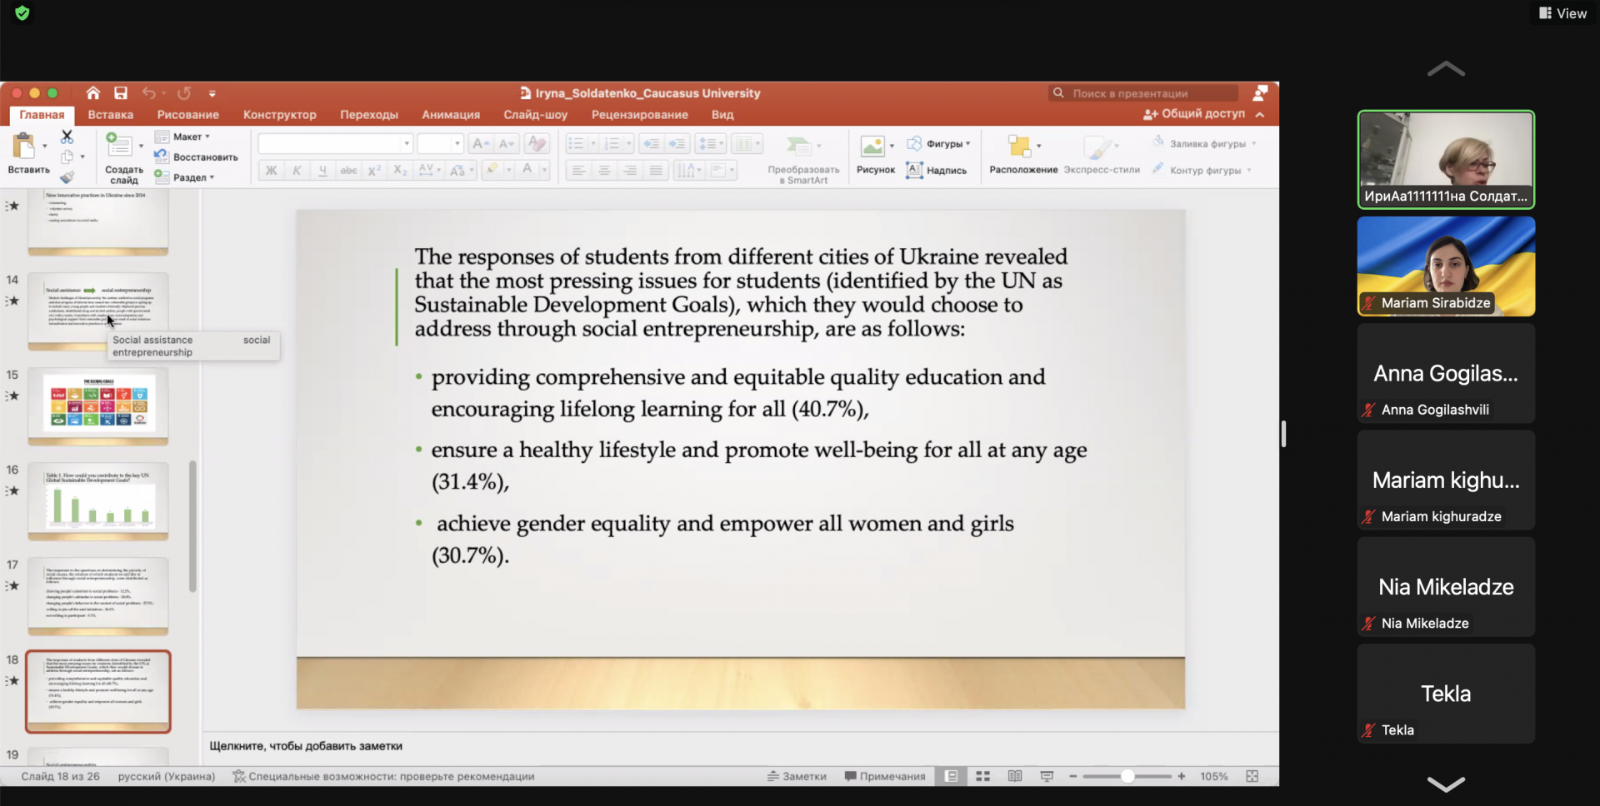Image resolution: width=1600 pixels, height=806 pixels.
Task: Show more Zoom participants with down chevron
Action: coord(1446,784)
